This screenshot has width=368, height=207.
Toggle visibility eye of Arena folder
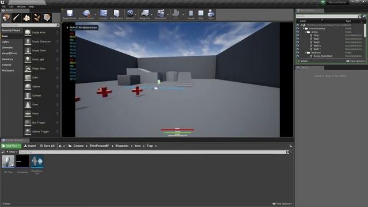(x=298, y=32)
